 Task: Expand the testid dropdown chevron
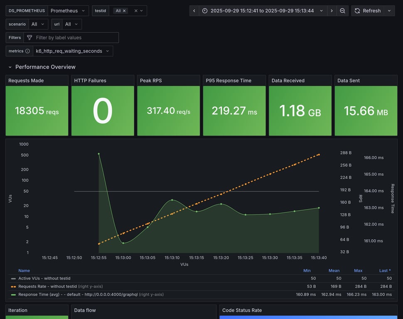pyautogui.click(x=141, y=11)
